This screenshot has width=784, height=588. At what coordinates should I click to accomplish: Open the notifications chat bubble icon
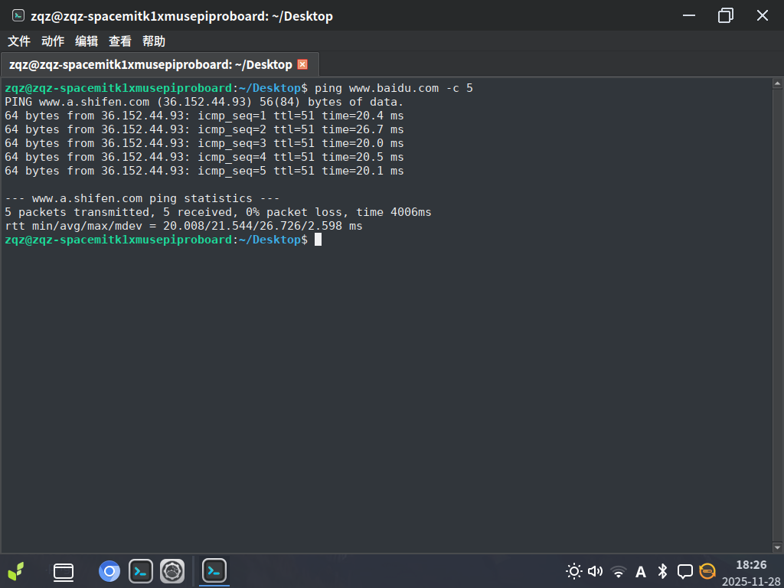[685, 571]
